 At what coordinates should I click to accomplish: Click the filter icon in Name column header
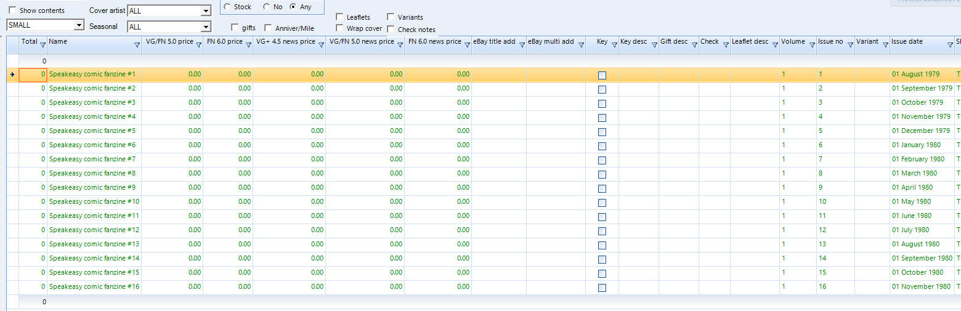click(x=137, y=45)
